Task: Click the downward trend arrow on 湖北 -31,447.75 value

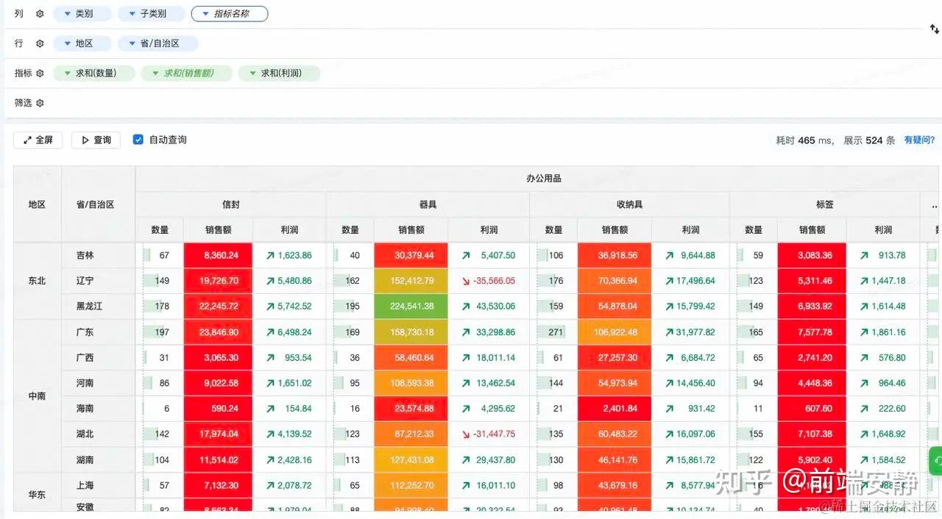Action: click(467, 434)
